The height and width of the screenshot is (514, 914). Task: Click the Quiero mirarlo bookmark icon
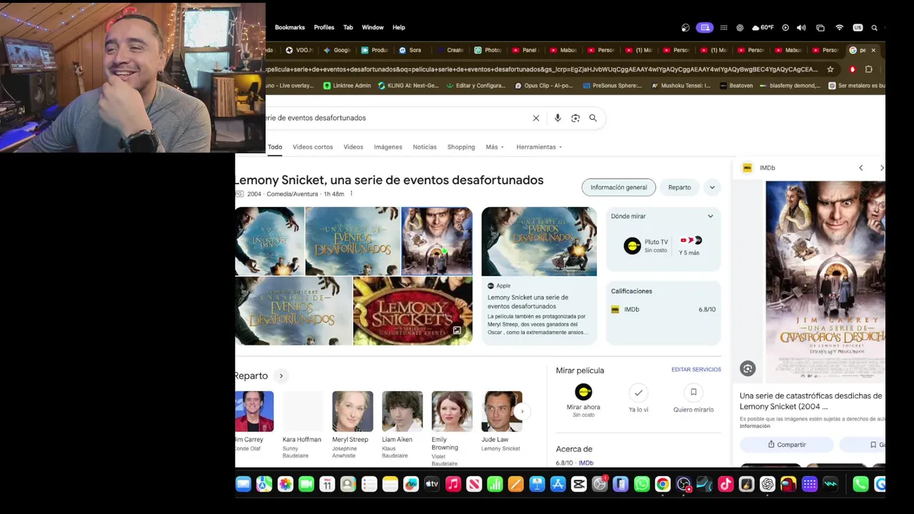tap(693, 393)
